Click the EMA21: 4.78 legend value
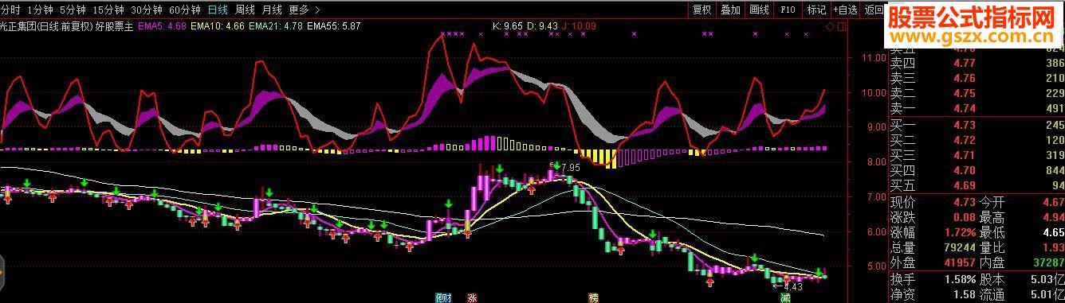Viewport: 1065px width, 303px height. 276,26
